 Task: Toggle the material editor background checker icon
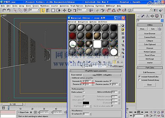(123, 33)
